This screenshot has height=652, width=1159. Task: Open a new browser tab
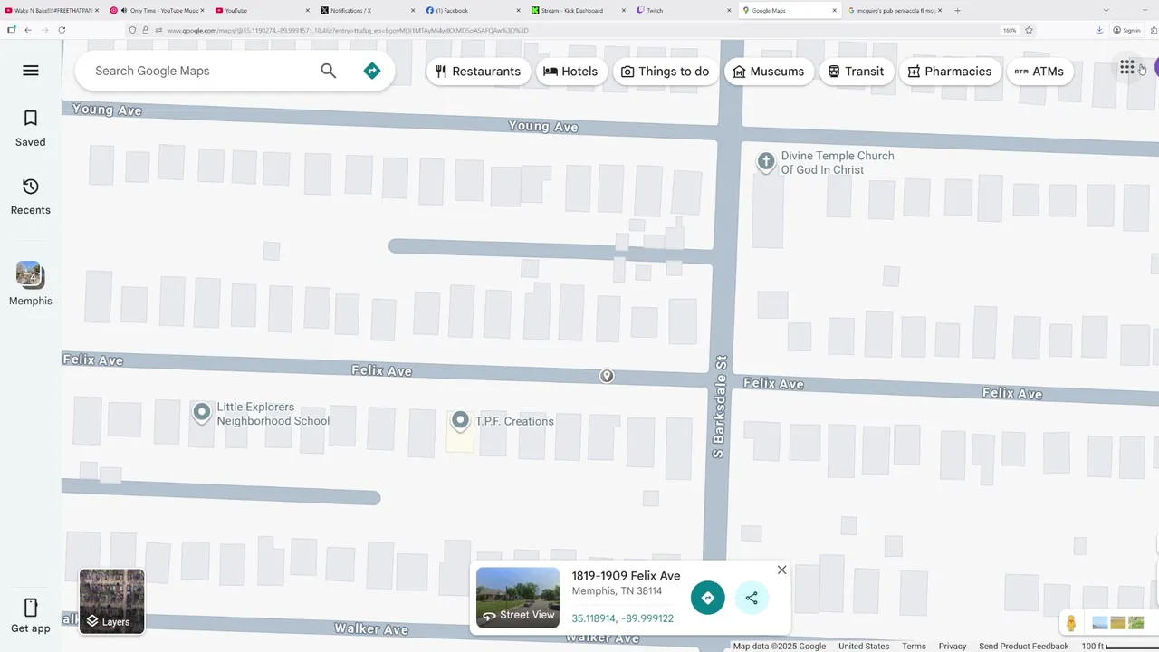coord(958,10)
